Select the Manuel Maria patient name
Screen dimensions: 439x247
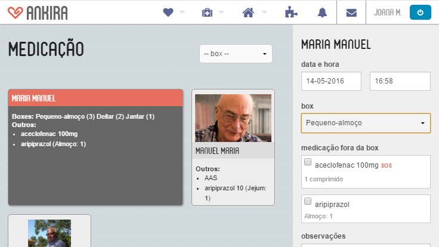(x=217, y=151)
